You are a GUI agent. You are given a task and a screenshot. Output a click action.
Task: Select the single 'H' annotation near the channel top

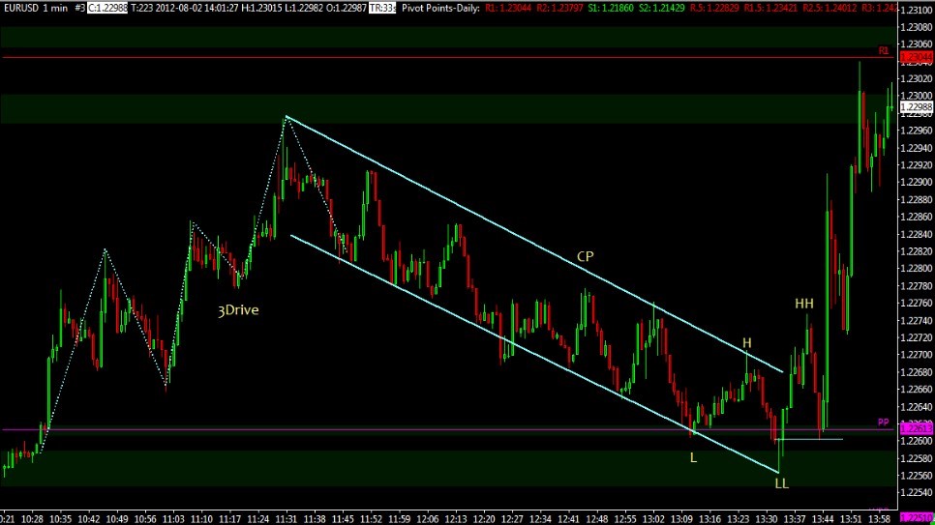(x=746, y=343)
